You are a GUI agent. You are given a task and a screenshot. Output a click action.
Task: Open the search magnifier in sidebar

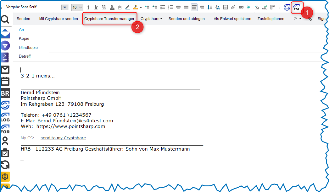point(5,20)
